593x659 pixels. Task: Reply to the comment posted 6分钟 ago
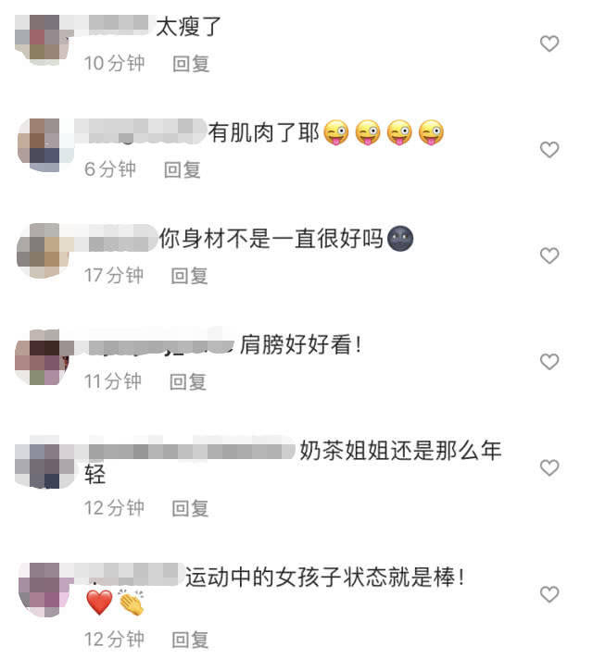click(x=182, y=169)
